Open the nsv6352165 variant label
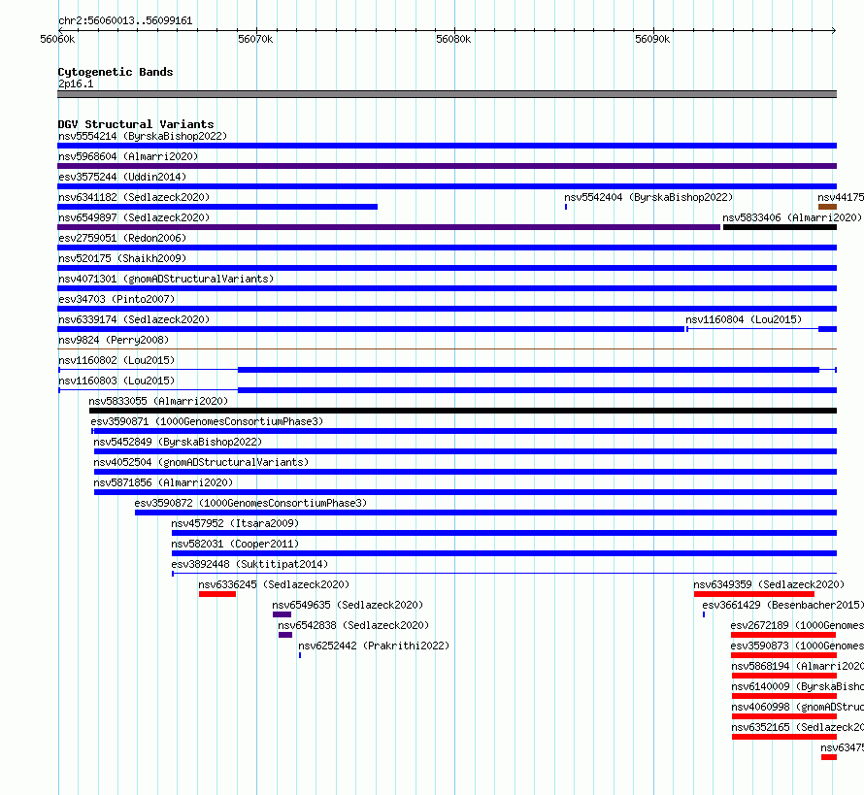This screenshot has width=864, height=795. click(x=797, y=727)
